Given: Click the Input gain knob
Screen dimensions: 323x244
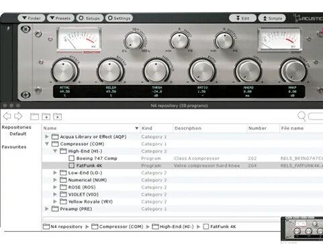Looking at the screenshot, I should [x=179, y=41].
